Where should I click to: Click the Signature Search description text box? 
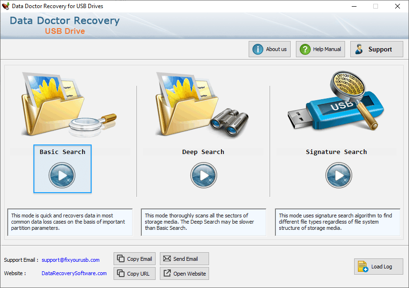tap(337, 222)
